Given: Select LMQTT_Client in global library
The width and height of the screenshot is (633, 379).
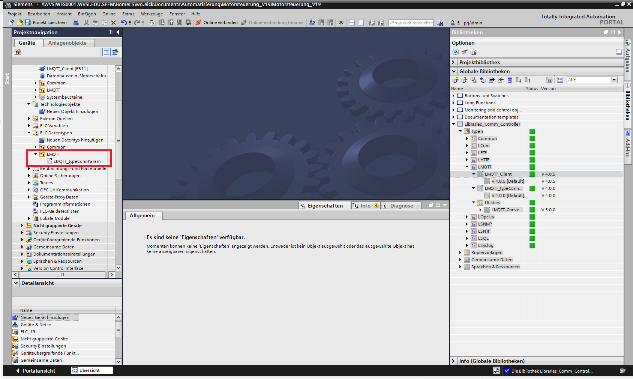Looking at the screenshot, I should click(x=498, y=174).
